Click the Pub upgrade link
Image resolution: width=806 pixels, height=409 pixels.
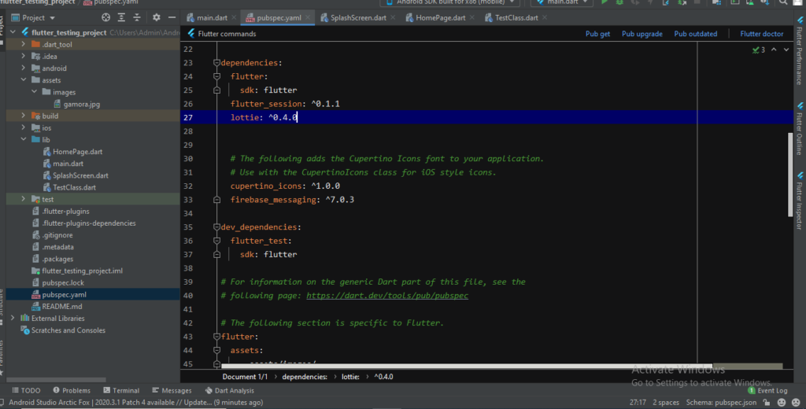click(x=642, y=34)
